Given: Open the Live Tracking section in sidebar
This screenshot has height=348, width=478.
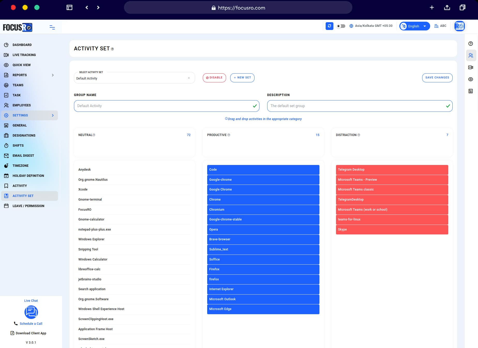Looking at the screenshot, I should 24,55.
